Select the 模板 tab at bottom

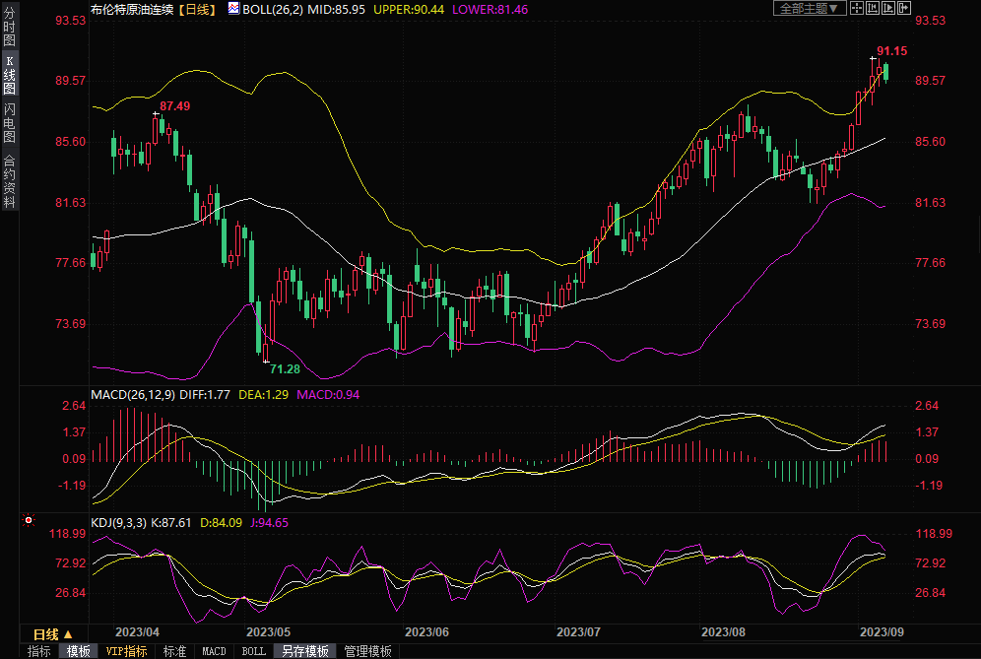point(78,651)
